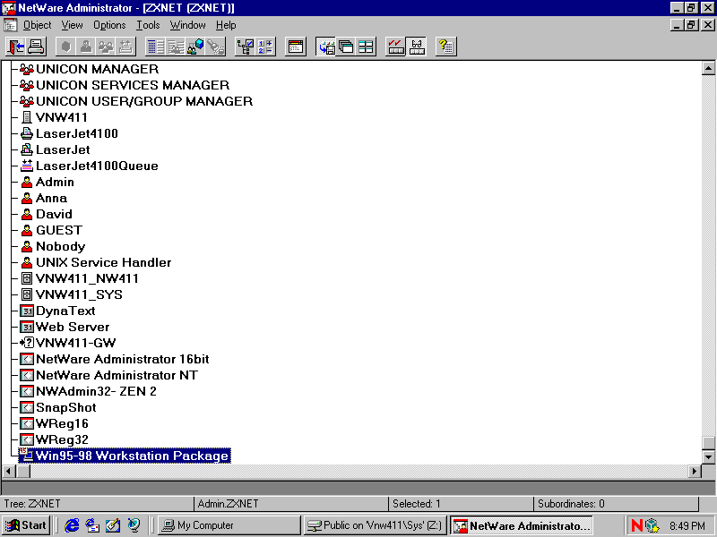Click the flashlight Search toolbar icon

[215, 47]
